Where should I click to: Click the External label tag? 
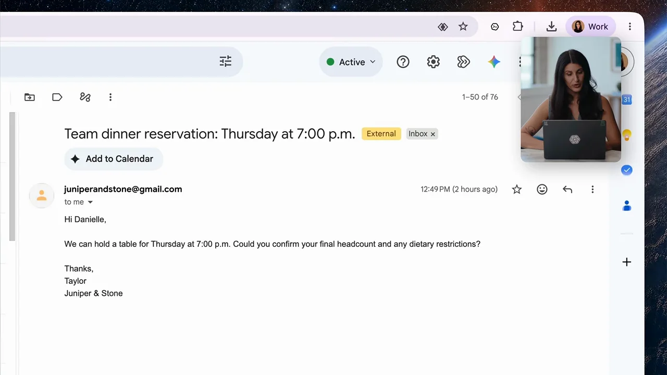coord(381,134)
